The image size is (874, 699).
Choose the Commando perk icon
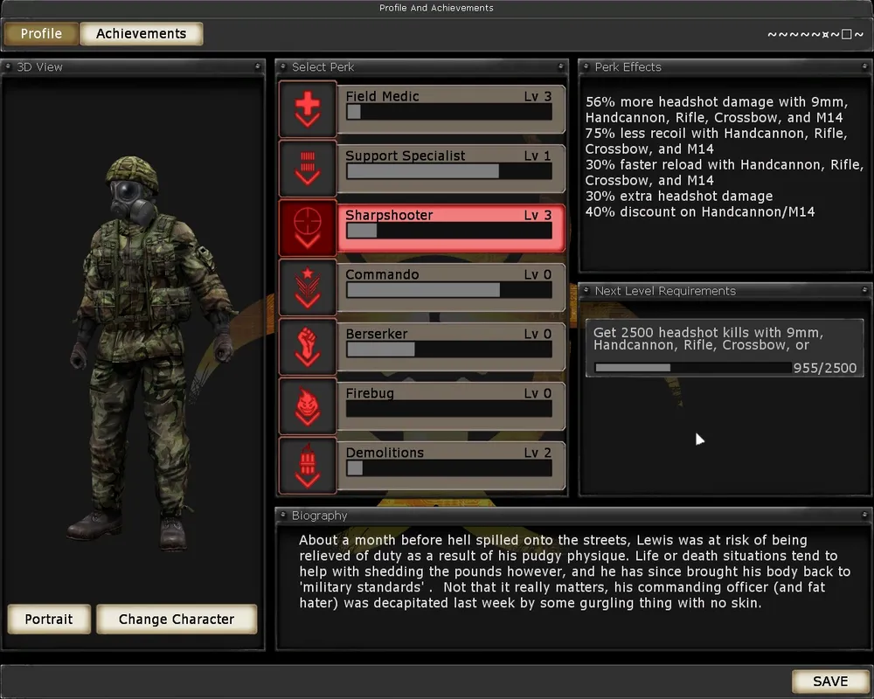tap(308, 287)
